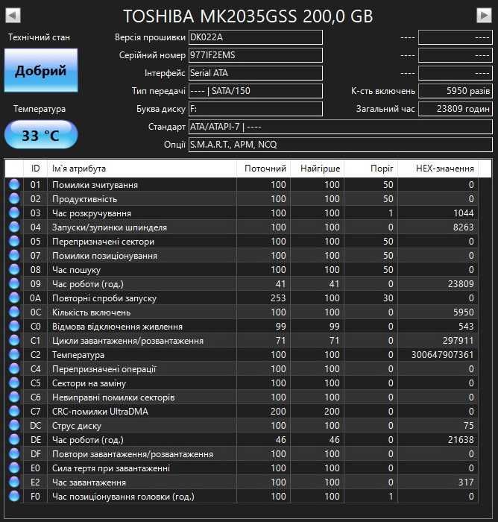Click status orb for C0 Відмова відключення живлення

pos(14,327)
